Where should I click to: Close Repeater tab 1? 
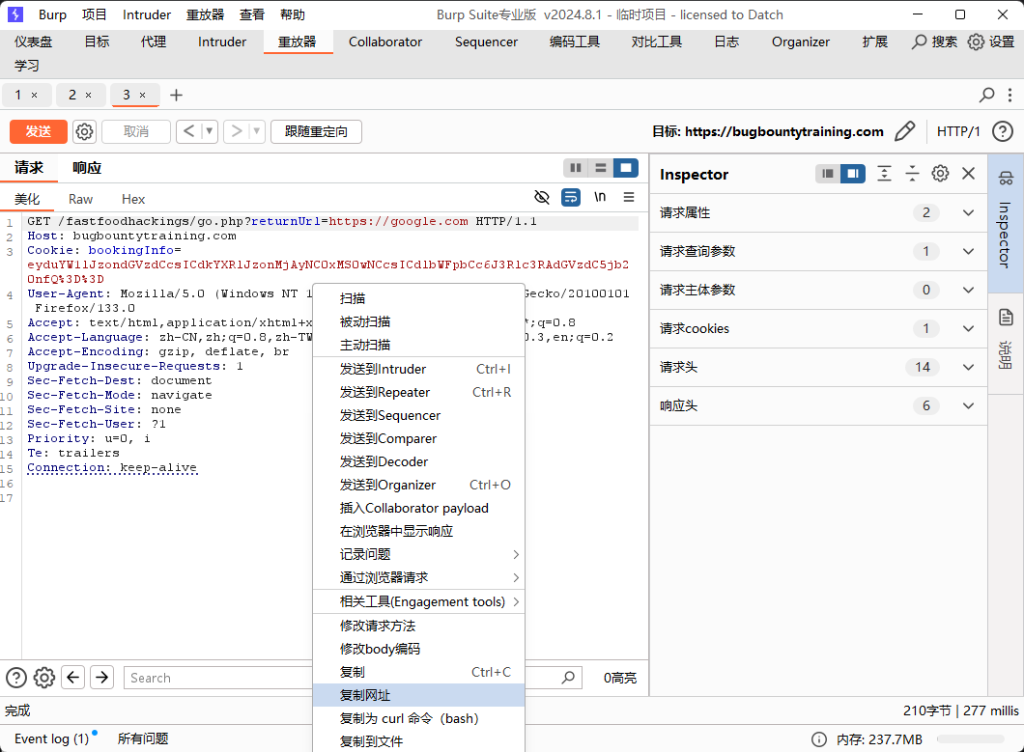[x=35, y=96]
